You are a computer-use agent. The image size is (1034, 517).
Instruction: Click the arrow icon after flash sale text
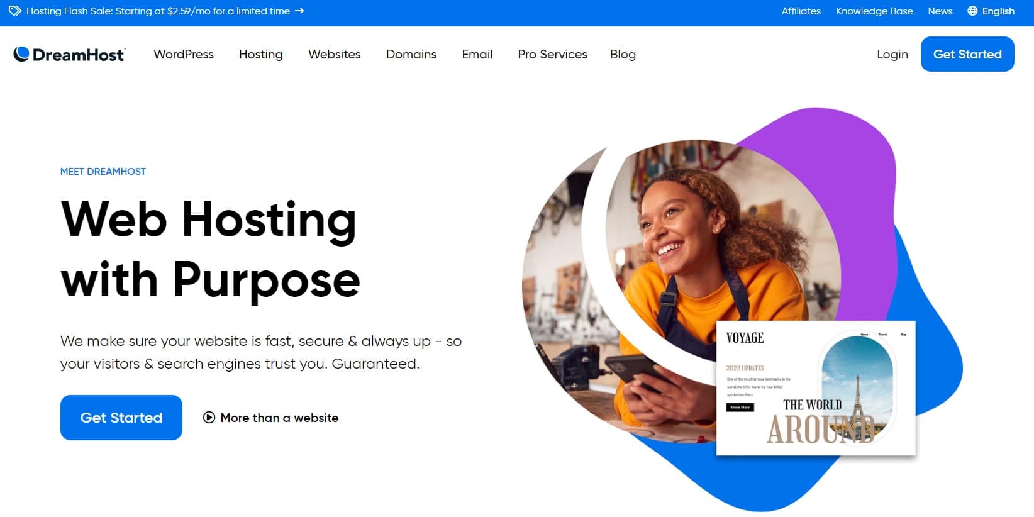tap(299, 11)
